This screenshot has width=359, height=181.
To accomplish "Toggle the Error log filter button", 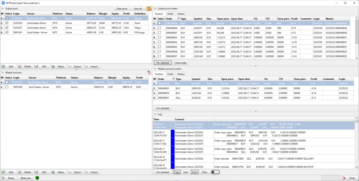I will 195,172.
